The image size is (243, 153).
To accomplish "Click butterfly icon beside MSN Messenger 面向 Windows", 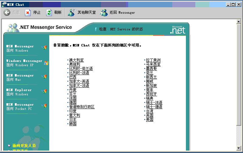I will [44, 48].
